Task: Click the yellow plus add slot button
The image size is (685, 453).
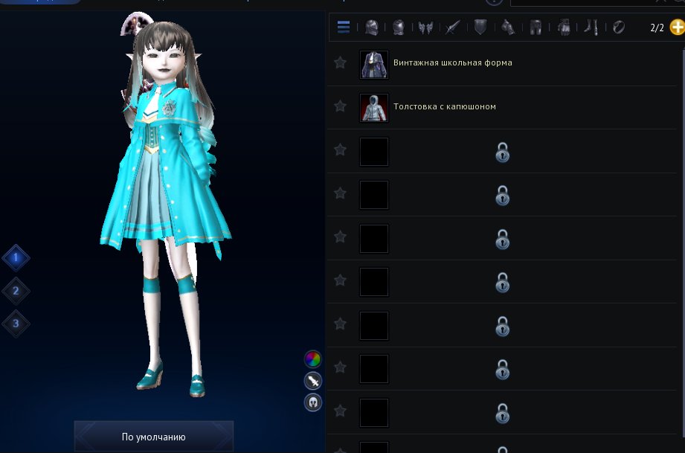Action: pyautogui.click(x=676, y=28)
